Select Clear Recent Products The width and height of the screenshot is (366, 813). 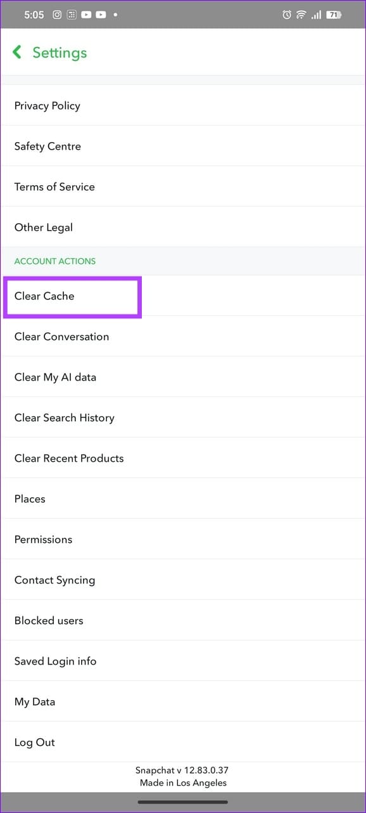coord(69,459)
